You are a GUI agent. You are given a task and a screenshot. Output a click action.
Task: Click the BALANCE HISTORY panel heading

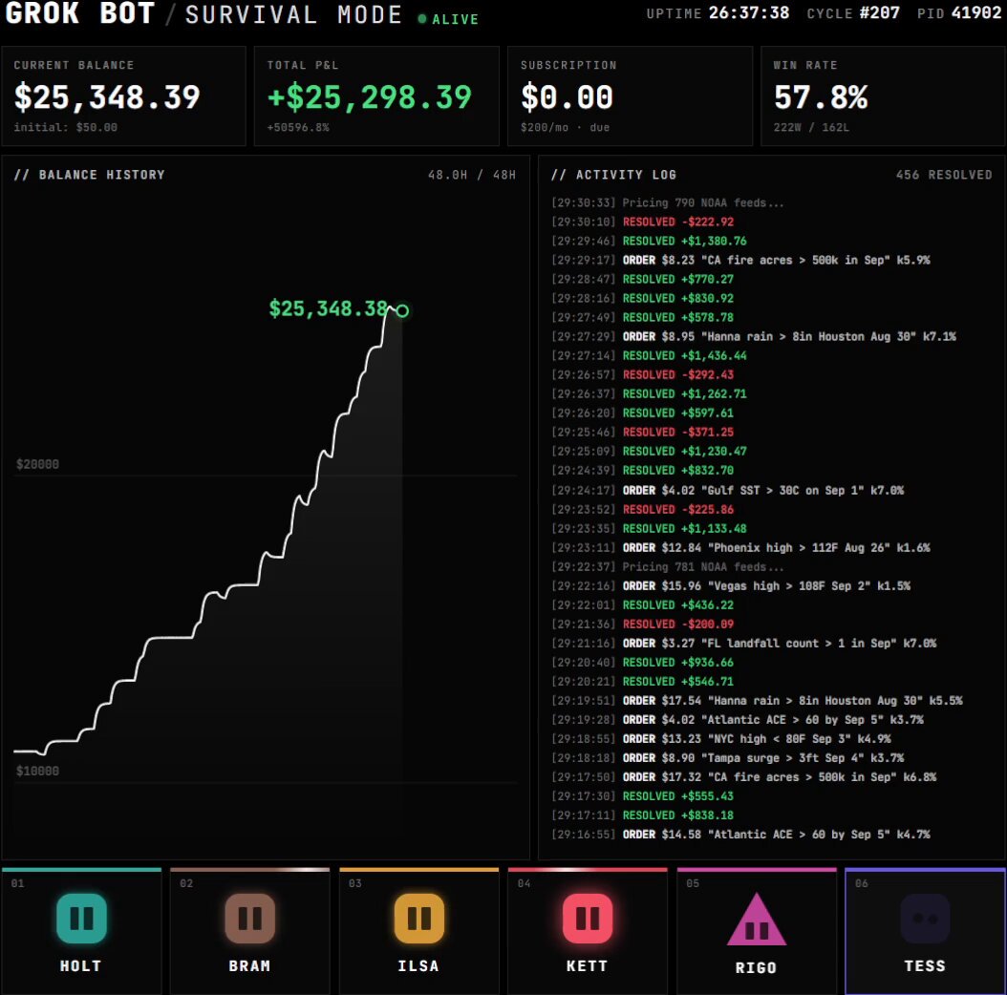(x=89, y=175)
